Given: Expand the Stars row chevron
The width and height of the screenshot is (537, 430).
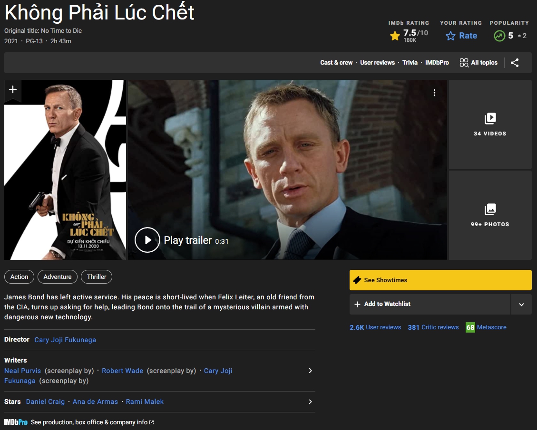Looking at the screenshot, I should click(310, 401).
